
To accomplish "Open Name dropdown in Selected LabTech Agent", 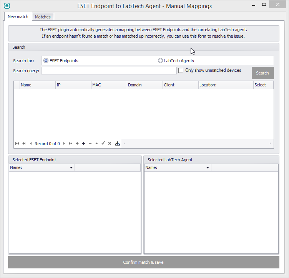I will coord(208,168).
